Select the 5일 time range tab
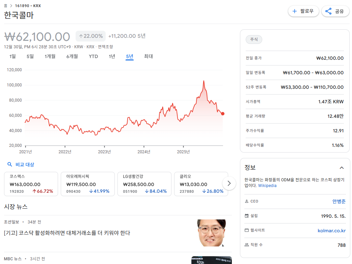 coord(30,56)
